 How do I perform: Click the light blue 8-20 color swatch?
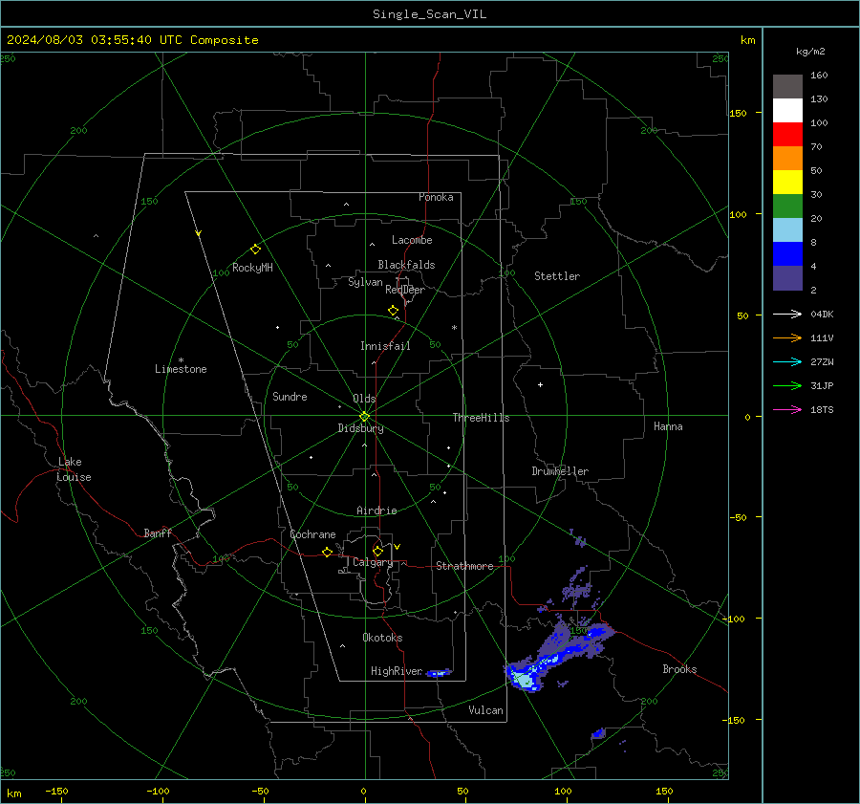pos(787,230)
